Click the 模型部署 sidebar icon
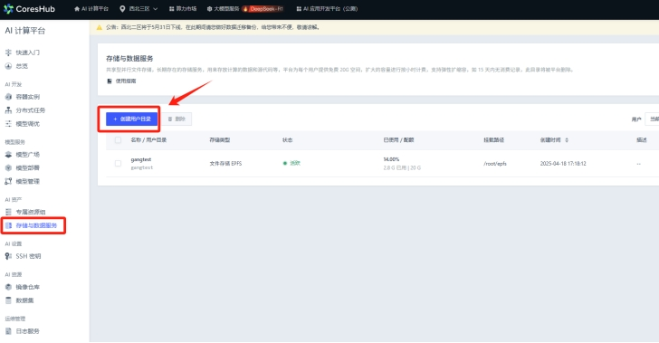Image resolution: width=659 pixels, height=343 pixels. [x=8, y=167]
